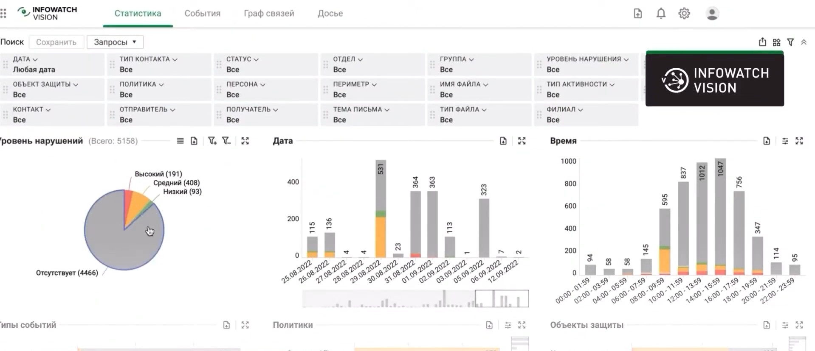The image size is (815, 351).
Task: Remove filter in Уровень нарушений widget
Action: pos(226,141)
